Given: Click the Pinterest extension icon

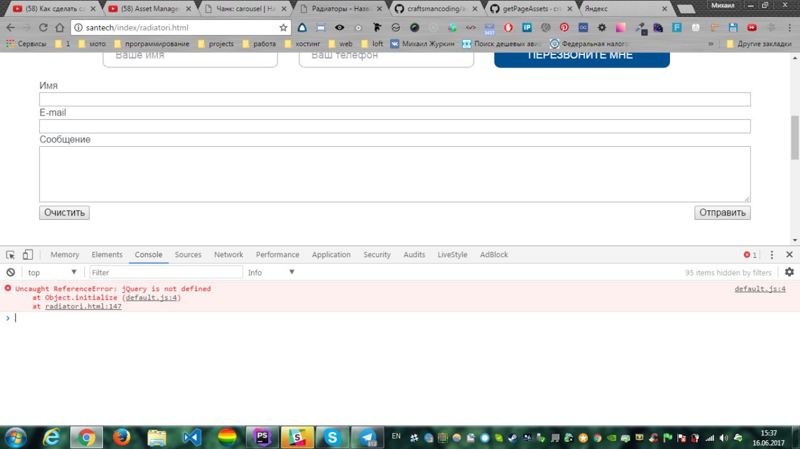Looking at the screenshot, I should 564,27.
